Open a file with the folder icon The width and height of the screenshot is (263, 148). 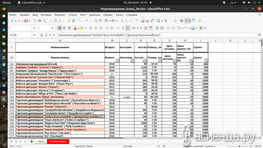(x=19, y=21)
